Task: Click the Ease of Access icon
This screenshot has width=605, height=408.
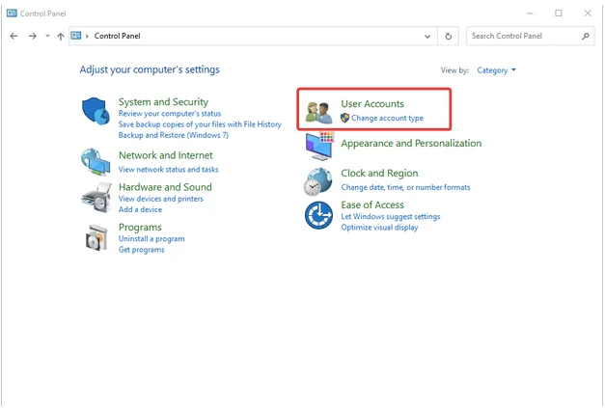Action: (318, 215)
